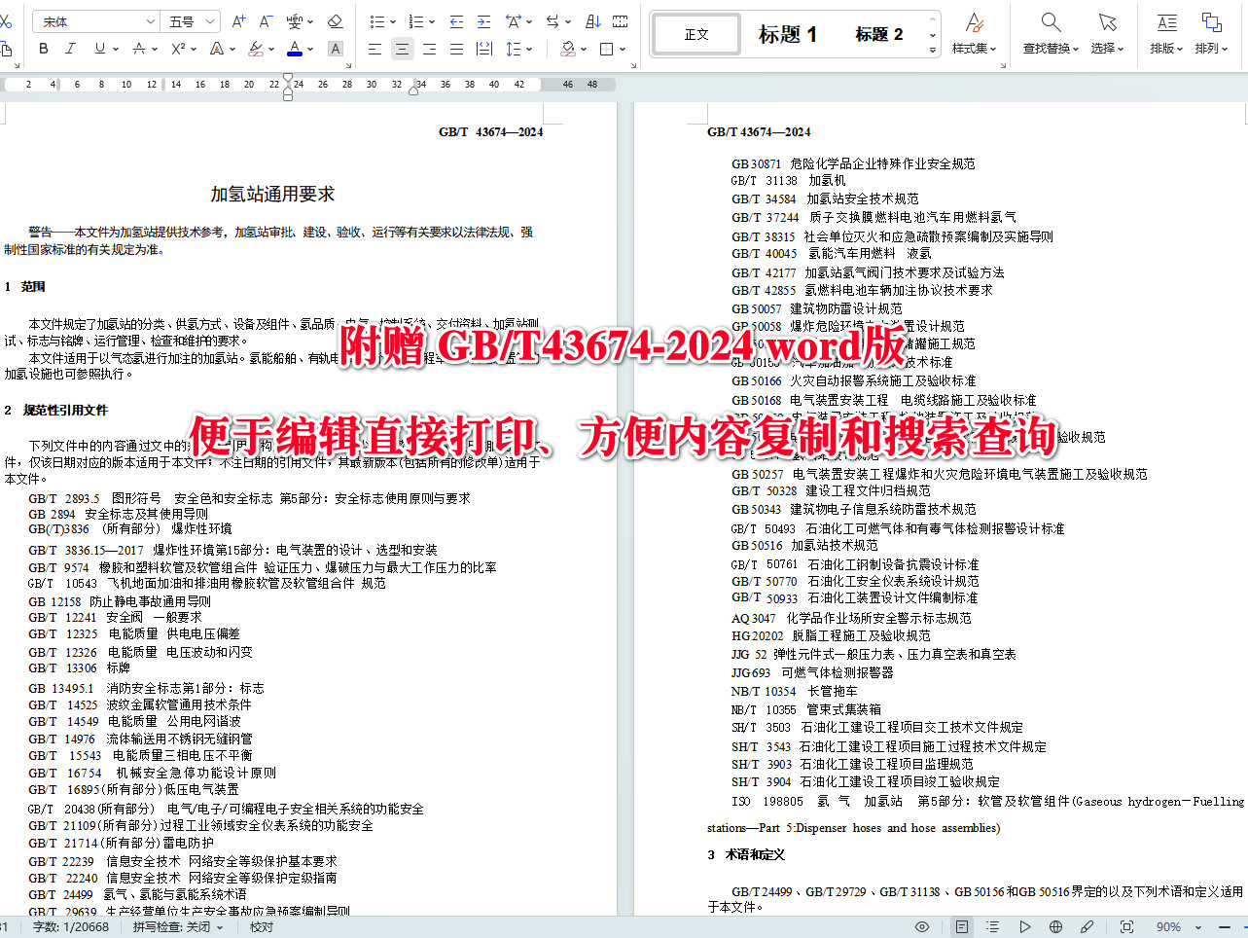Viewport: 1248px width, 938px height.
Task: Open the 拼写检查 spell check dropdown
Action: (178, 927)
